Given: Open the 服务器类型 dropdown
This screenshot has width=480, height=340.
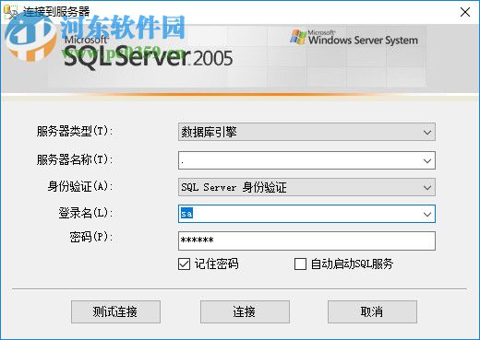Looking at the screenshot, I should (x=306, y=132).
